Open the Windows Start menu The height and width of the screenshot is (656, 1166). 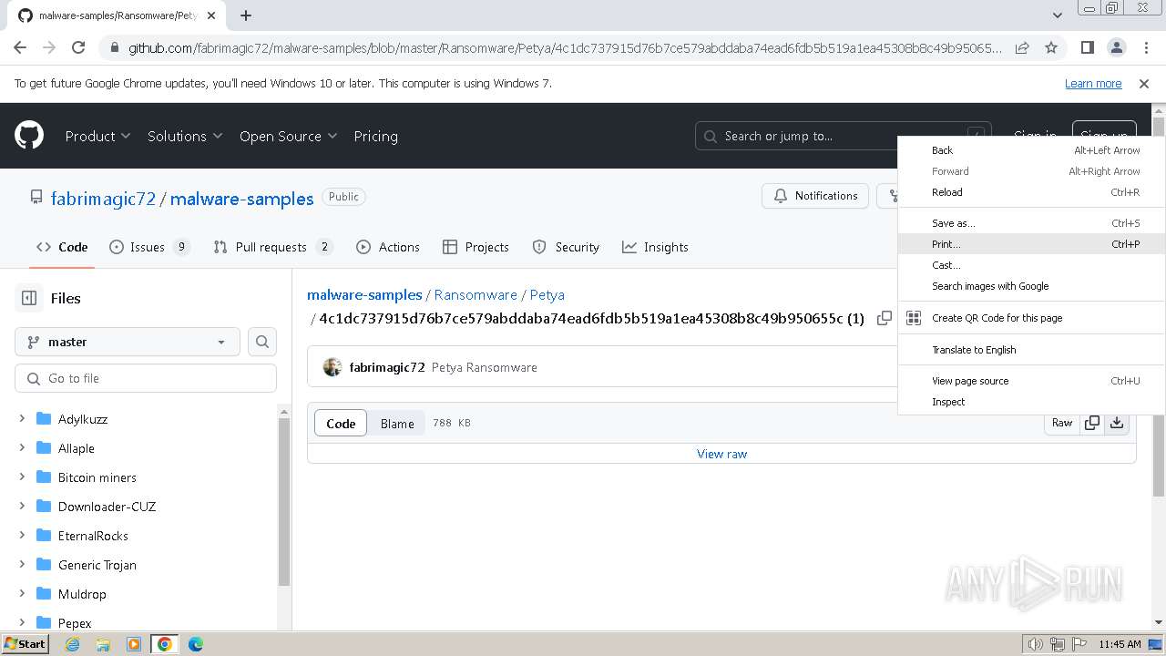25,644
